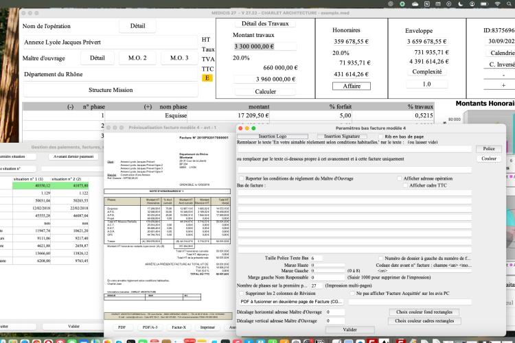
Task: Click the Complexité value field 1.0
Action: point(426,84)
